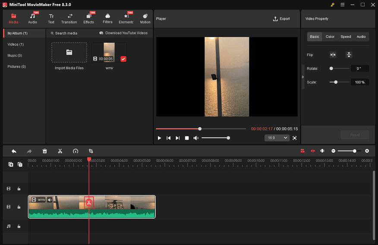
Task: Switch to the Color tab
Action: pyautogui.click(x=330, y=37)
